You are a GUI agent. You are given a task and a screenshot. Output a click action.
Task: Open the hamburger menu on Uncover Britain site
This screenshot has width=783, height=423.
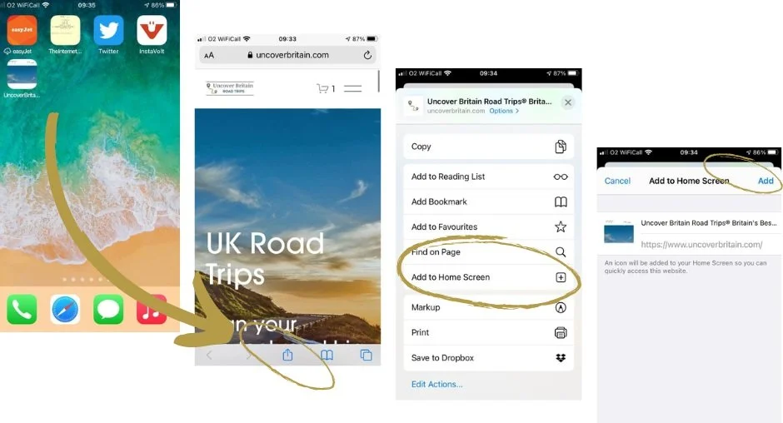pos(352,88)
